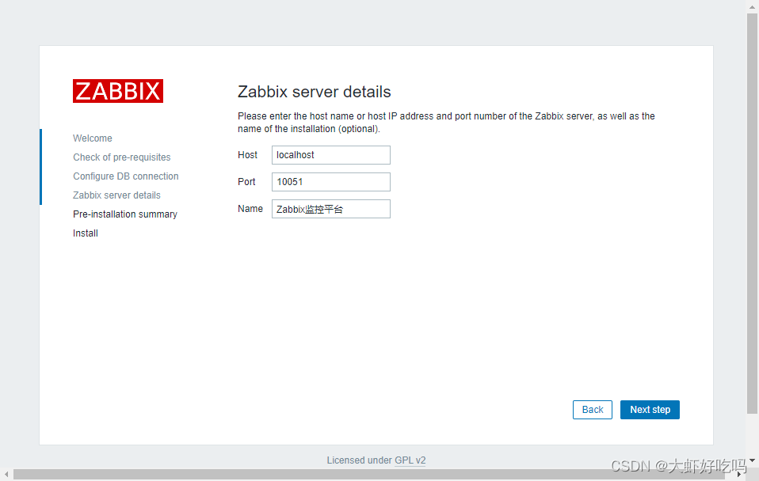This screenshot has width=759, height=481.
Task: Click the Zabbix server details heading
Action: coord(315,92)
